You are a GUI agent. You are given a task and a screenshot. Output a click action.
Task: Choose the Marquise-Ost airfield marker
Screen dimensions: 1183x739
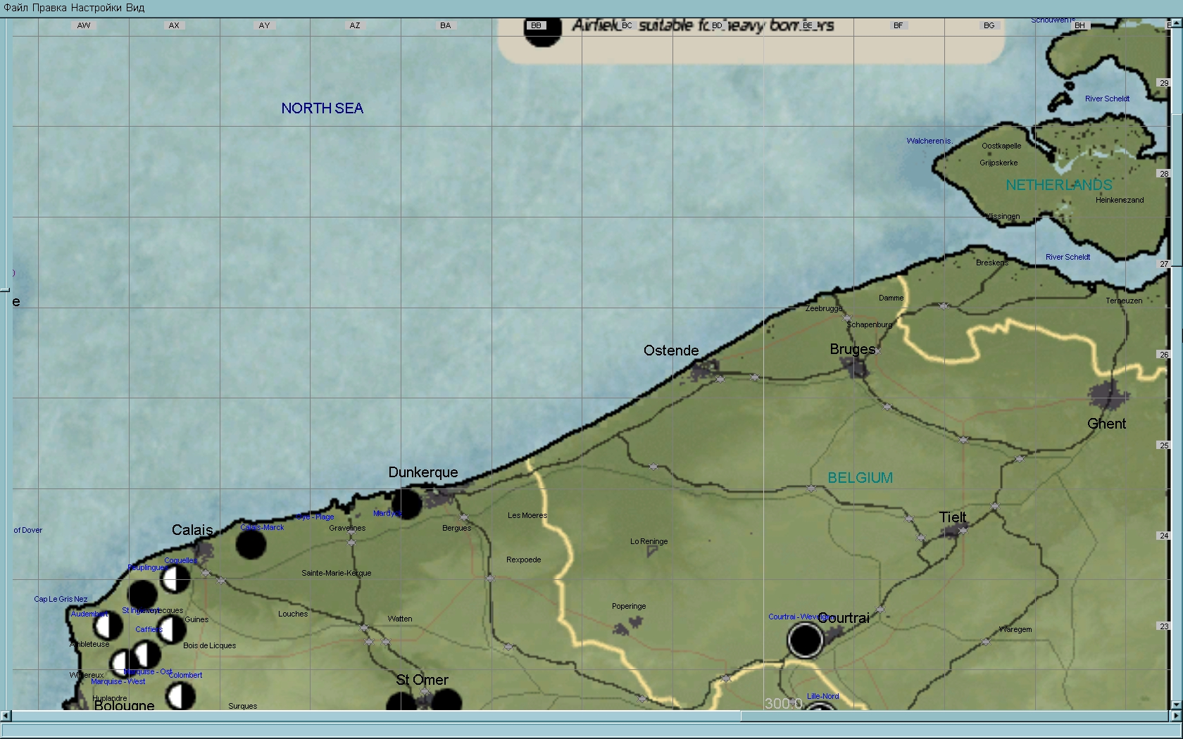pos(146,655)
